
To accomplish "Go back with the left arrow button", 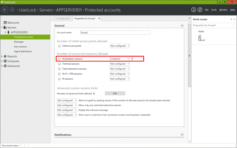I will 5,10.
